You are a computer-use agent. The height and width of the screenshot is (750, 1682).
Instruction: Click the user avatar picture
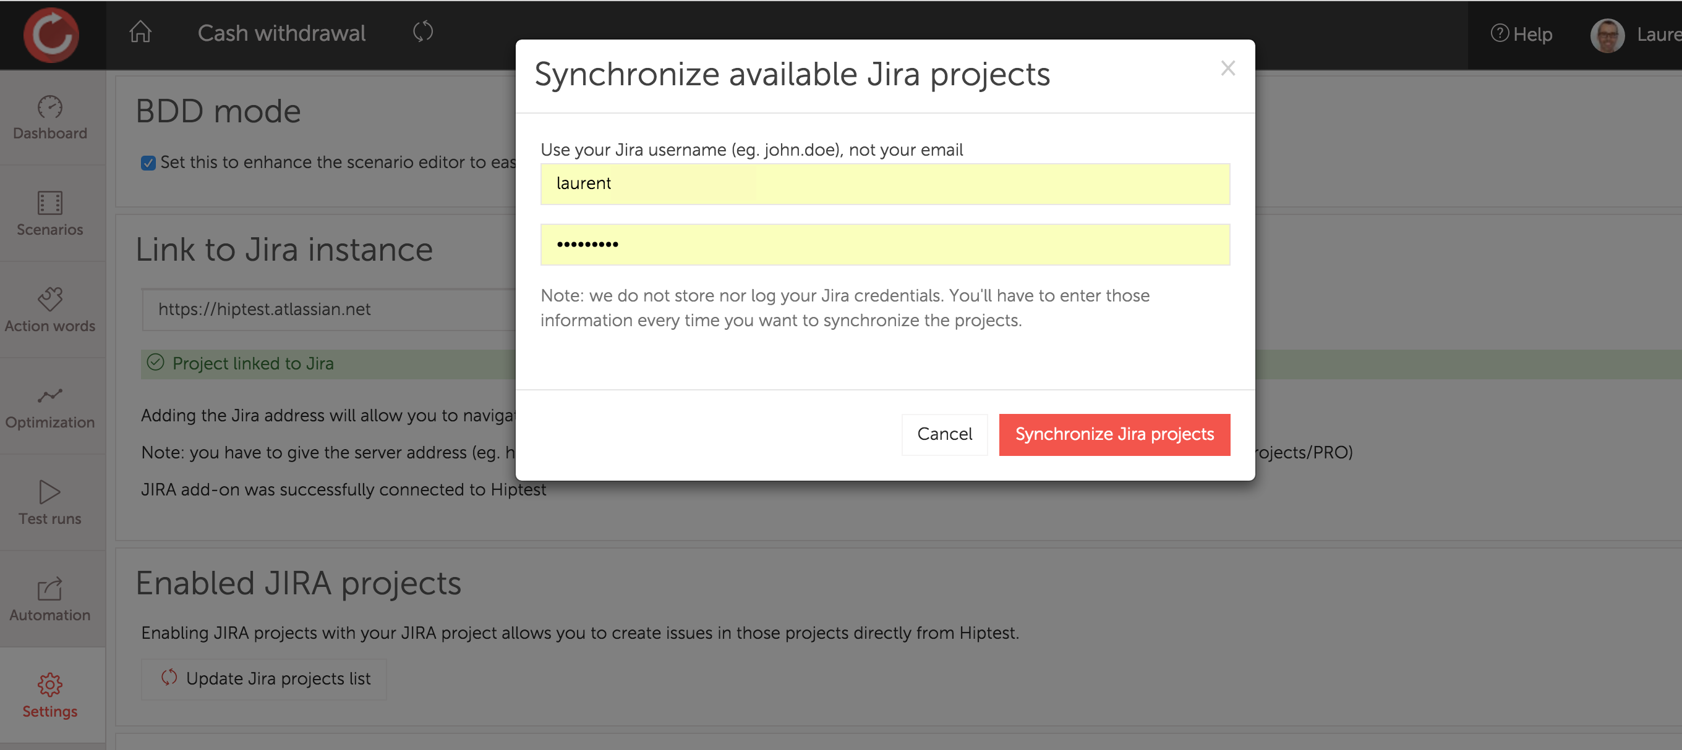(x=1607, y=35)
